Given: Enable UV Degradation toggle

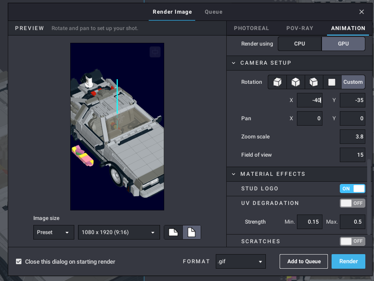Looking at the screenshot, I should tap(352, 203).
